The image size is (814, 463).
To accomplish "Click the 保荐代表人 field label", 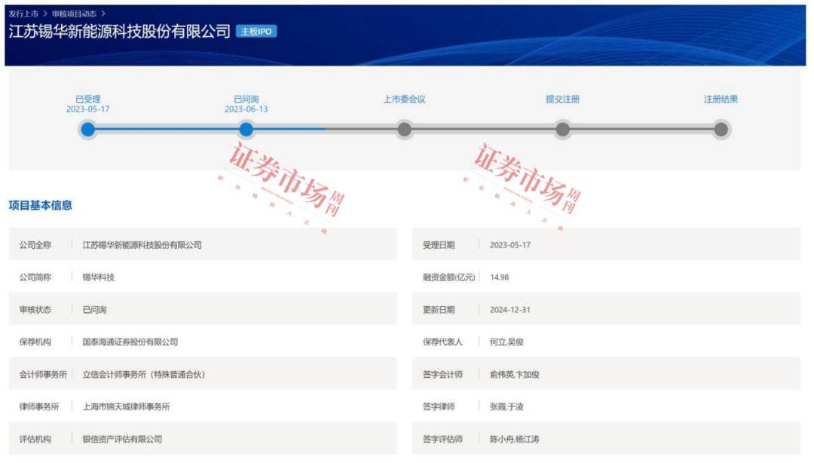I will (x=442, y=342).
